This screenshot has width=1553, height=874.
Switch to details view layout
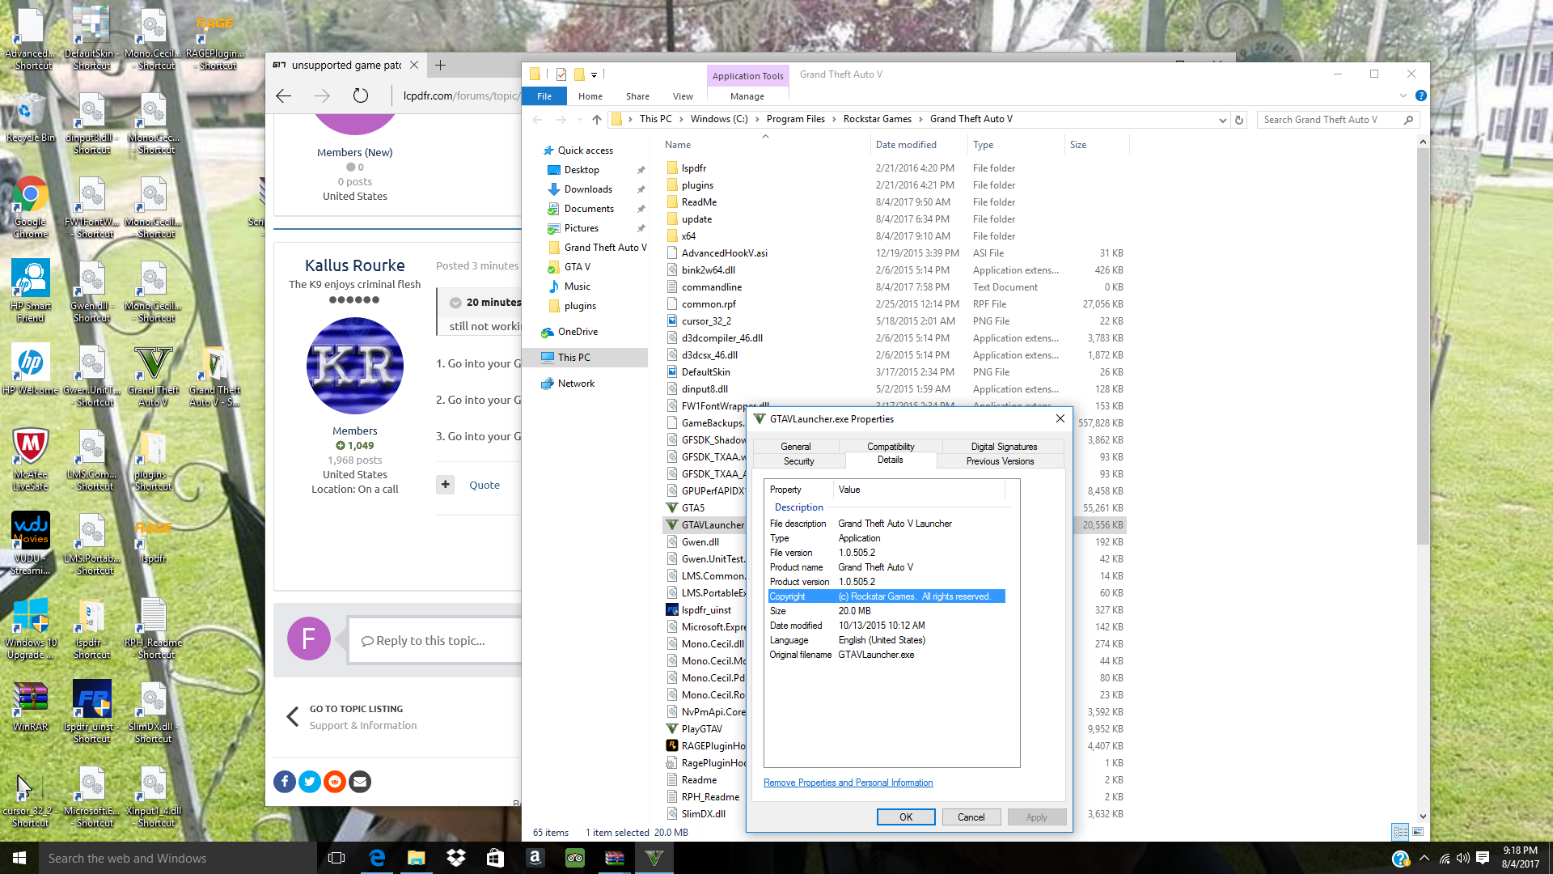1400,832
